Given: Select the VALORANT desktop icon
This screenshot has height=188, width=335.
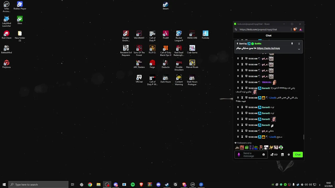Looking at the screenshot, I should point(139,35).
